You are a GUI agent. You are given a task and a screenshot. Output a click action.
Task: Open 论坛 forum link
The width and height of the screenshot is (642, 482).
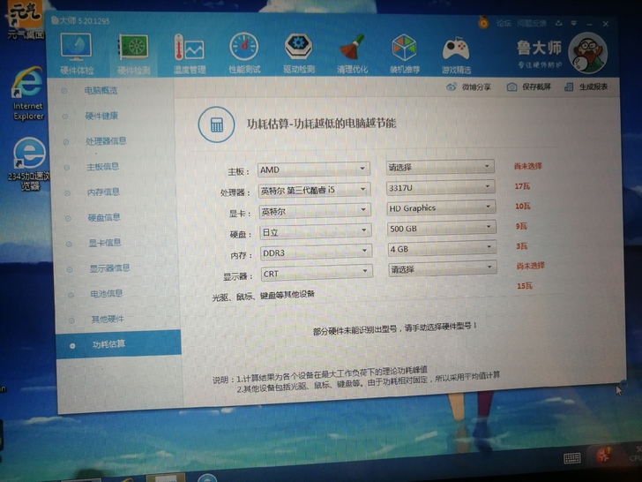click(504, 23)
